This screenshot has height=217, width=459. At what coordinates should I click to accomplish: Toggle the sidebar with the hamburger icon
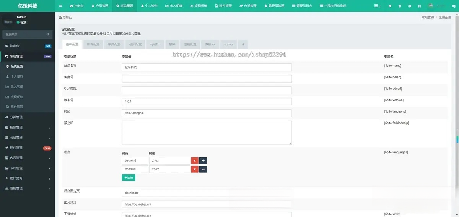pyautogui.click(x=60, y=6)
